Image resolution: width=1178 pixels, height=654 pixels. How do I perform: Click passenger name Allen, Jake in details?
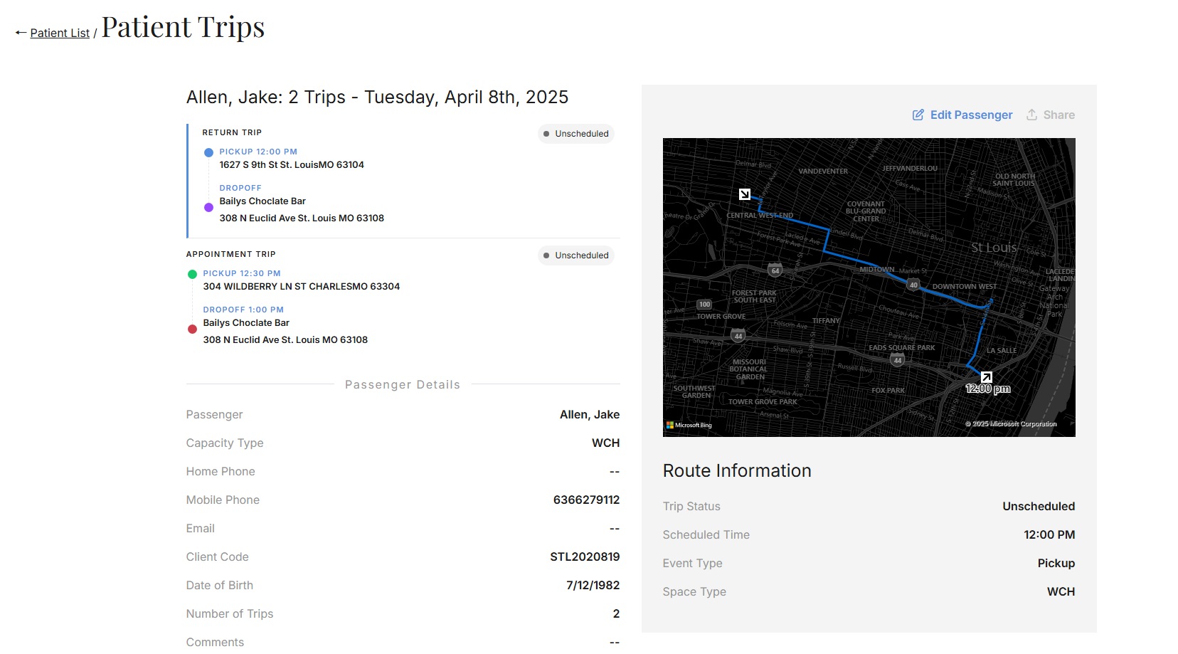pos(590,414)
